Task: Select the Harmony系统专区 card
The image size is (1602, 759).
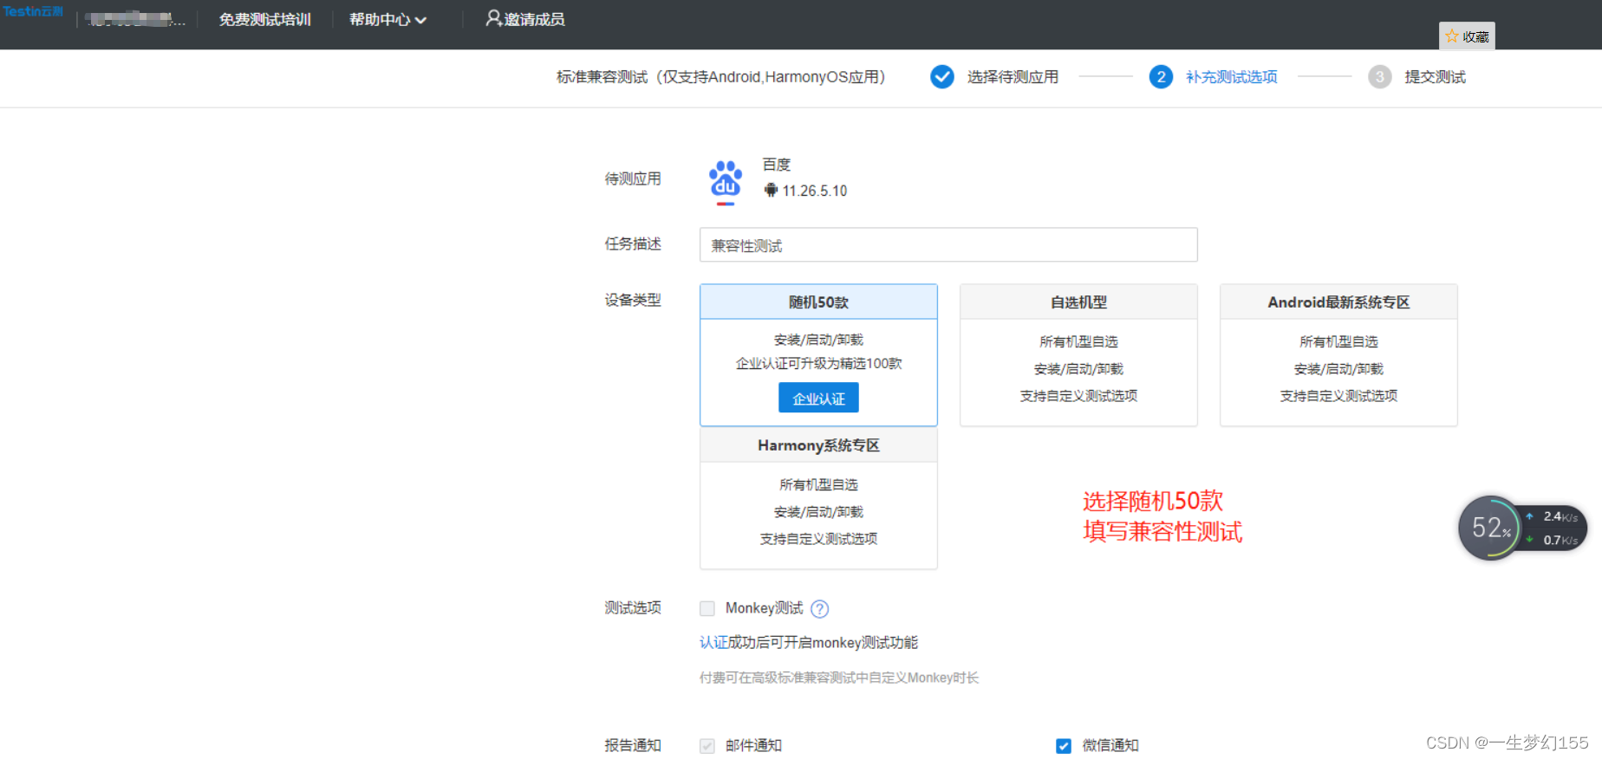Action: [x=818, y=498]
